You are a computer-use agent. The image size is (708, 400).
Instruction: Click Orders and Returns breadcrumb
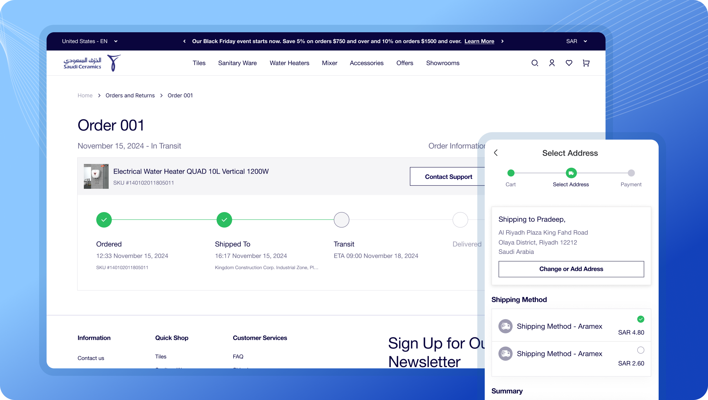pyautogui.click(x=130, y=96)
